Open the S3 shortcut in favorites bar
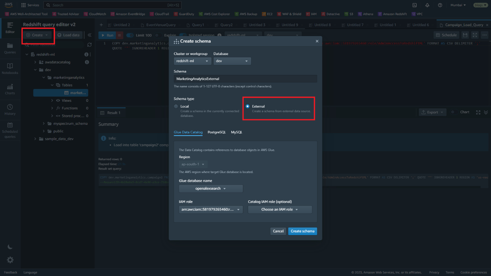491x276 pixels. pos(349,14)
